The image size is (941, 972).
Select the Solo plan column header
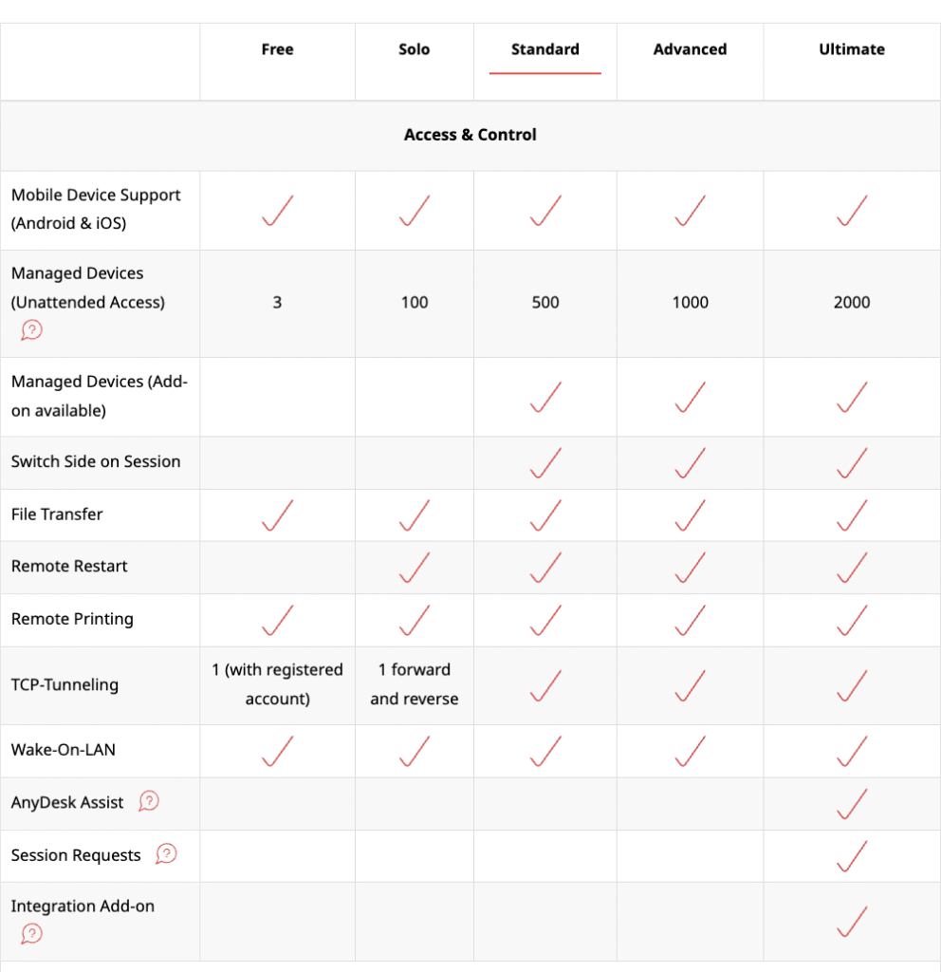point(414,49)
